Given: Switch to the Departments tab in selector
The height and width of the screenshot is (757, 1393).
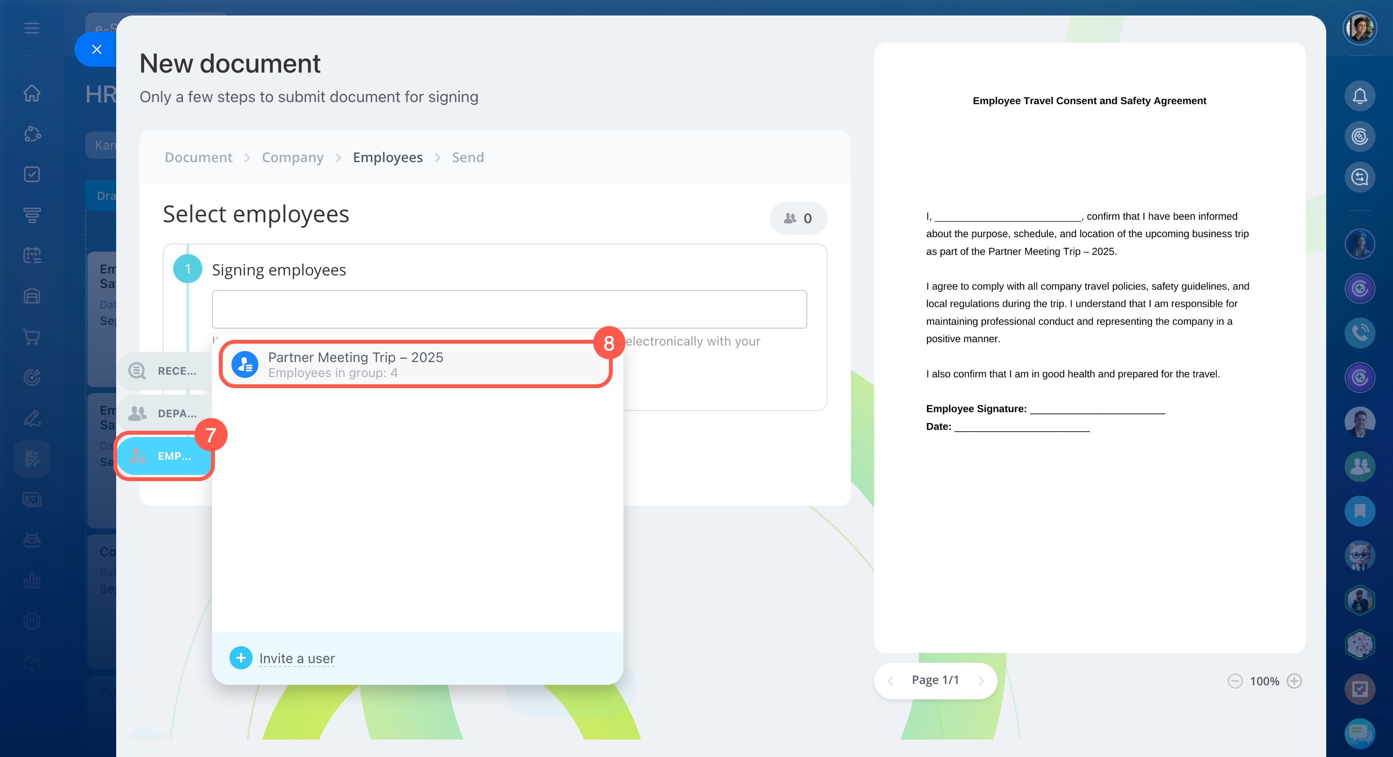Looking at the screenshot, I should click(x=165, y=413).
